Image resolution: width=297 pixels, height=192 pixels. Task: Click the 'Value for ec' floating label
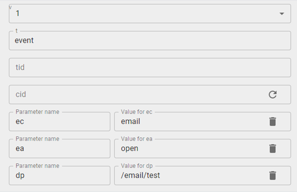pyautogui.click(x=137, y=112)
